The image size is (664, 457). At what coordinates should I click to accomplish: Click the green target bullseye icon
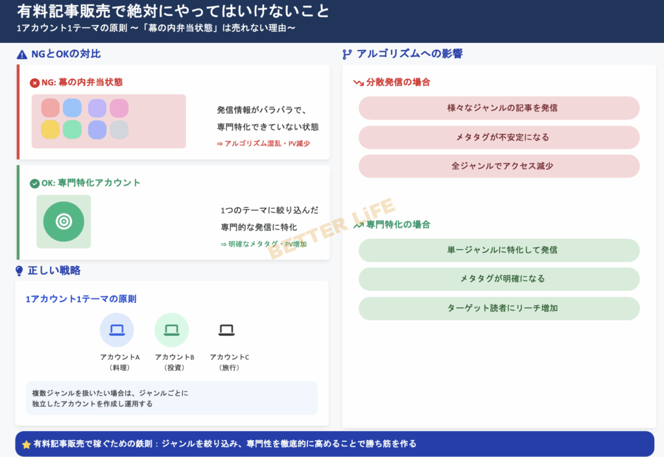(x=64, y=221)
